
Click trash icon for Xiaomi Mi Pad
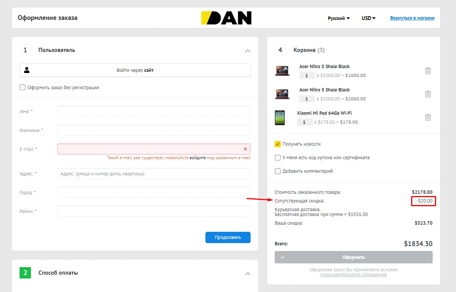pyautogui.click(x=428, y=117)
